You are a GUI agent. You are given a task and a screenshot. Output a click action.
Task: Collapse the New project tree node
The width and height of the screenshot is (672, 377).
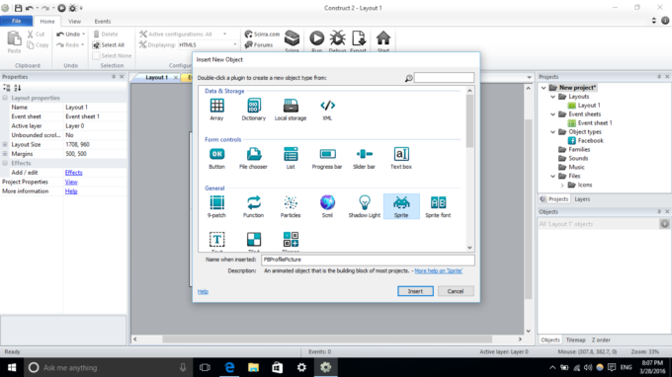coord(544,88)
